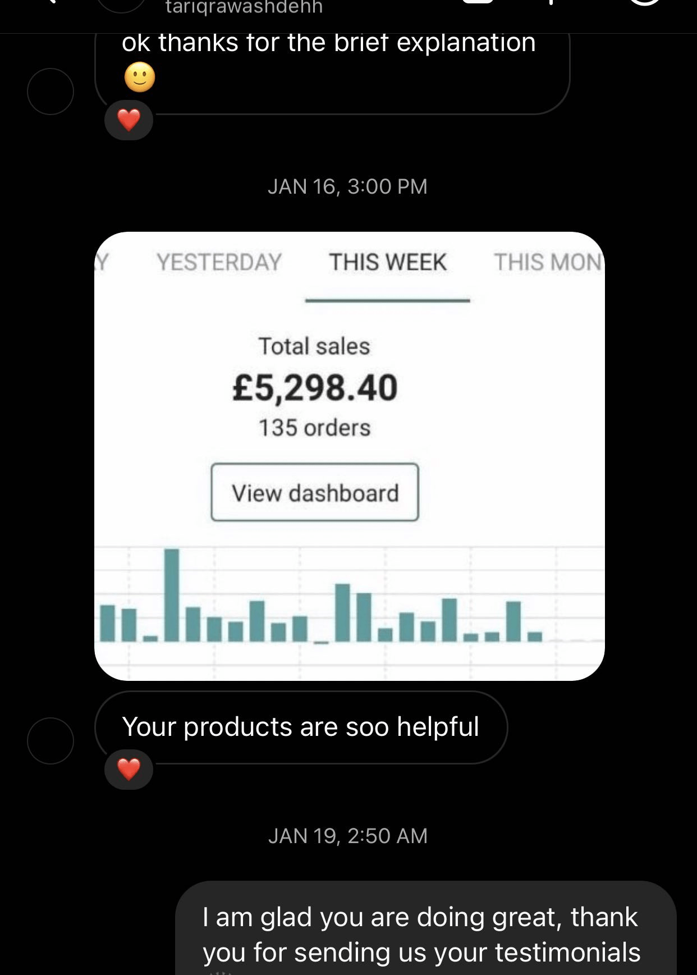The height and width of the screenshot is (975, 697).
Task: Open the tariqrawashdehh profile from header
Action: 244,7
